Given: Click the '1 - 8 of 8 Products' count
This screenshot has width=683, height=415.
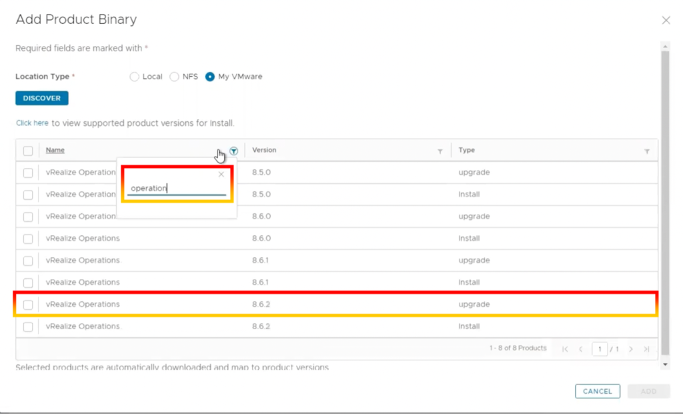Looking at the screenshot, I should pyautogui.click(x=518, y=348).
